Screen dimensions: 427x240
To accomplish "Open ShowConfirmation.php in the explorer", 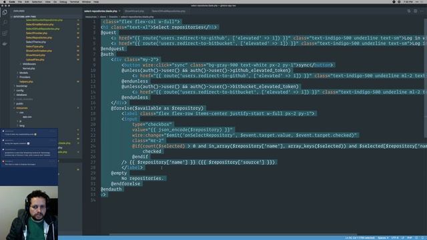I will (x=39, y=51).
